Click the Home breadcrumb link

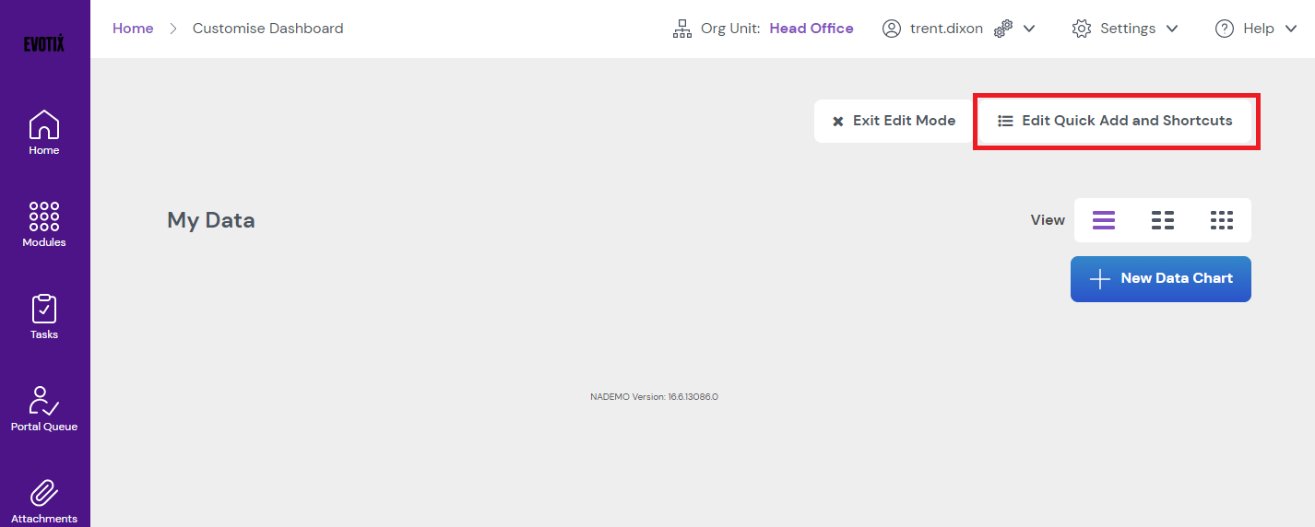(133, 29)
